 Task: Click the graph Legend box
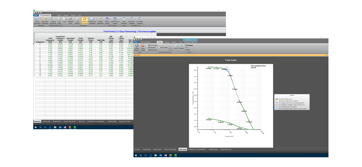[x=292, y=102]
